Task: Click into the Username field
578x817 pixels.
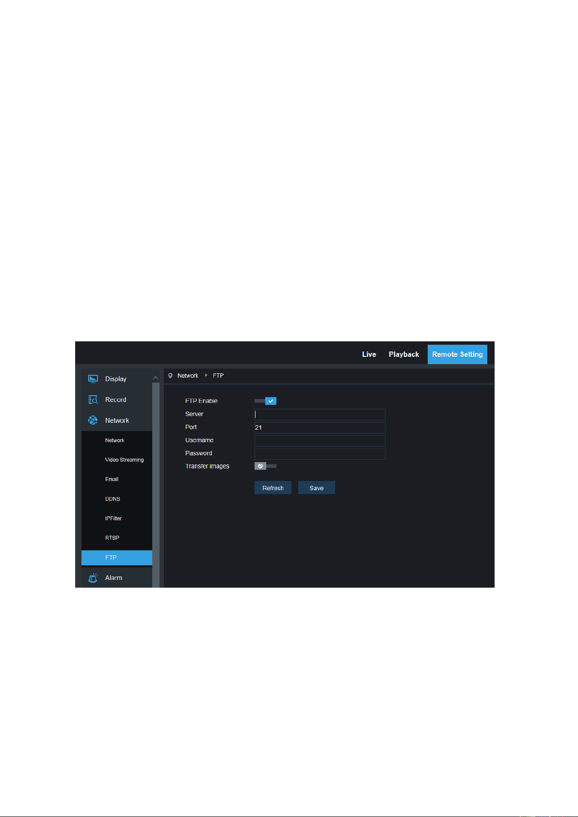Action: pyautogui.click(x=320, y=440)
